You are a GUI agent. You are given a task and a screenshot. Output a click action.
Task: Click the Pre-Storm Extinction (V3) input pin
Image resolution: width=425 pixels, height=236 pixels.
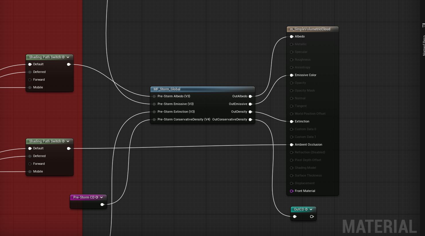[154, 112]
